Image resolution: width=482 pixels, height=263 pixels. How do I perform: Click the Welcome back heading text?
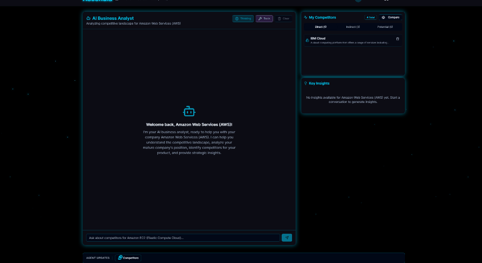tap(189, 125)
